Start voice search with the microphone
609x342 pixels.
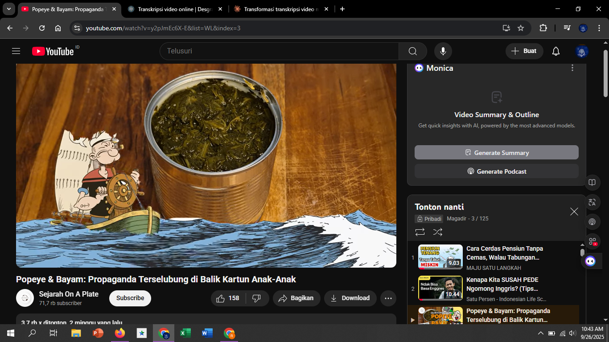point(443,51)
